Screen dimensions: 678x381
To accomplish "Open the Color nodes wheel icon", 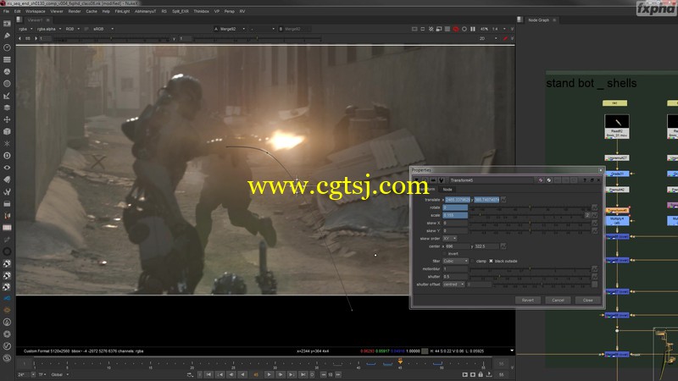I will tap(7, 72).
